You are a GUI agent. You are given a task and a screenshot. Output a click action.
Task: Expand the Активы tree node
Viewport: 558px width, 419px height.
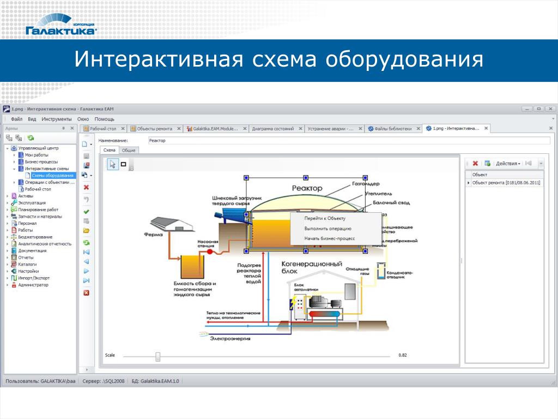pos(8,196)
